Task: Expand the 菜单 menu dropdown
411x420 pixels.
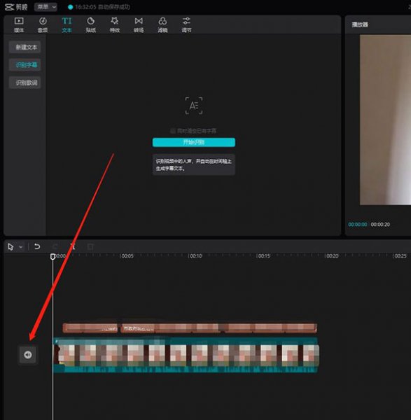Action: 46,7
